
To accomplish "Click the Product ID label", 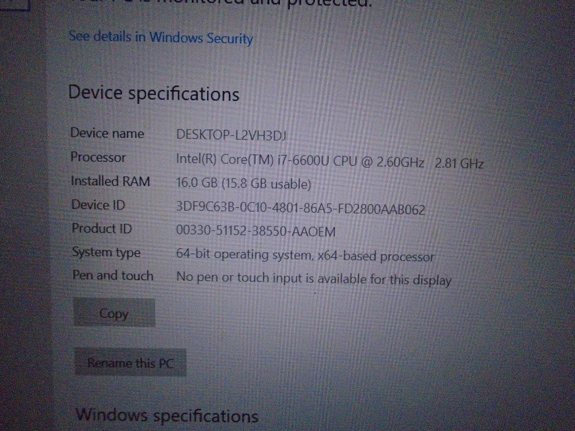I will coord(102,229).
